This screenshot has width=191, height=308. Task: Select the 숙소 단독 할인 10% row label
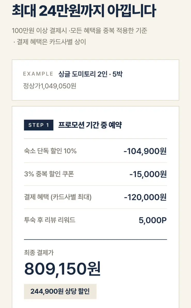pos(50,151)
